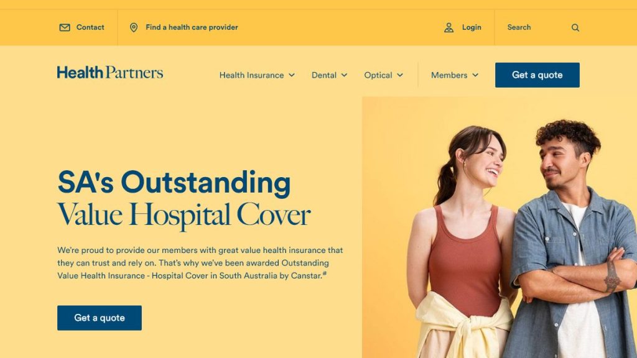Select the Login link text

click(x=472, y=27)
